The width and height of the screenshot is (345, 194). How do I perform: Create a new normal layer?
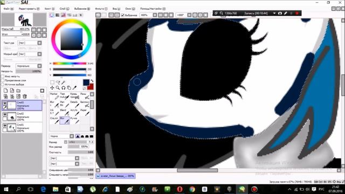coord(6,91)
